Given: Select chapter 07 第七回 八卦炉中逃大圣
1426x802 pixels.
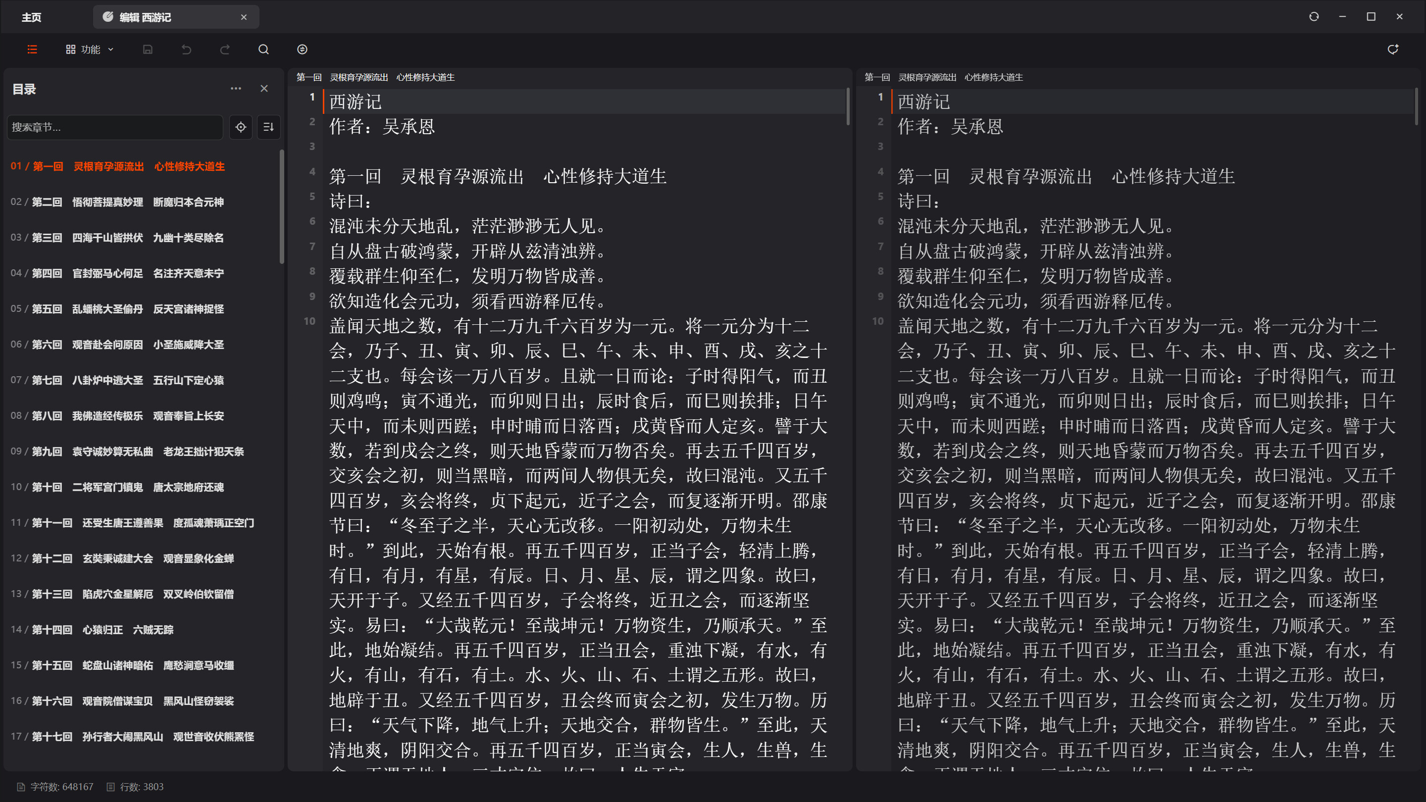Looking at the screenshot, I should tap(142, 380).
